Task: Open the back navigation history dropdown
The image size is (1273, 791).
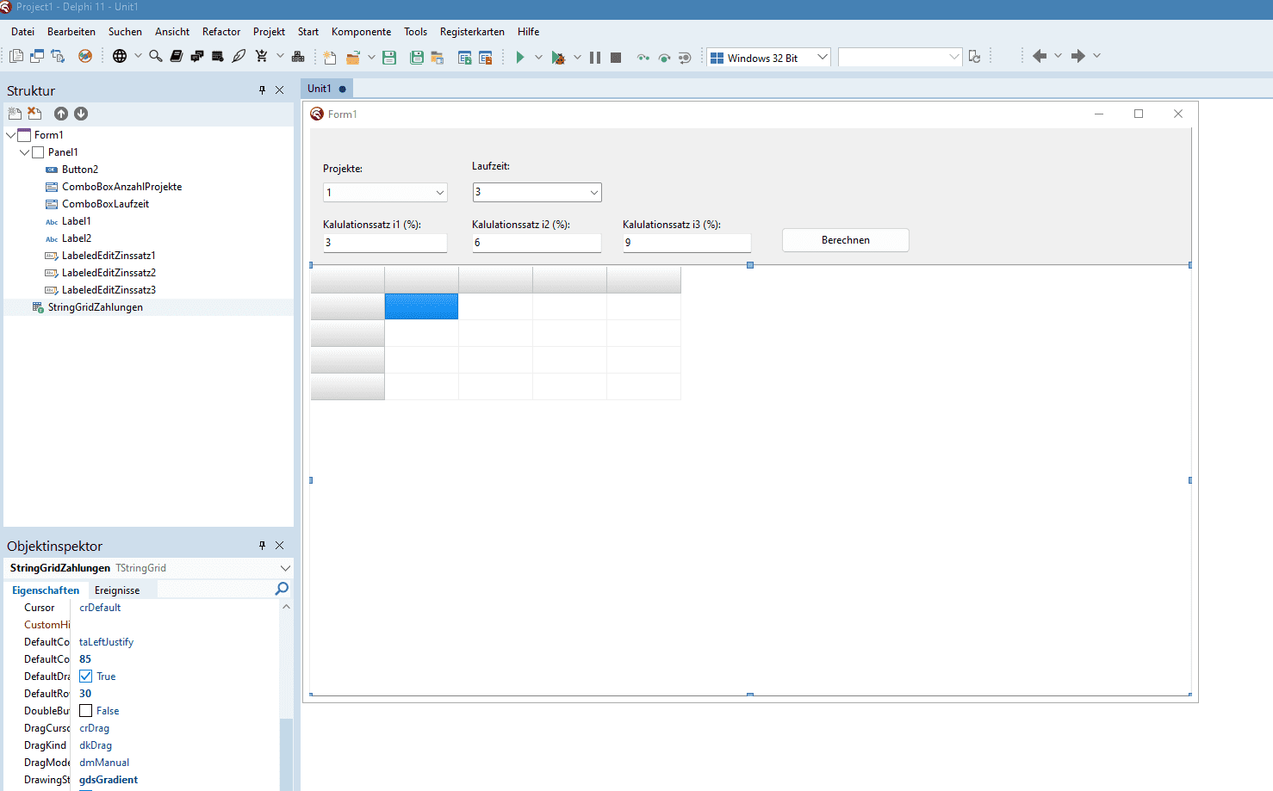Action: 1058,56
